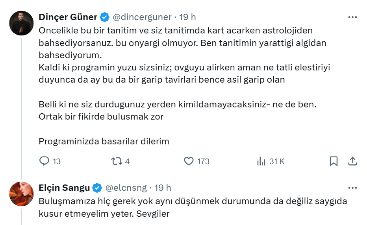Share Dinçer Güner's tweet
The height and width of the screenshot is (225, 367).
(352, 161)
